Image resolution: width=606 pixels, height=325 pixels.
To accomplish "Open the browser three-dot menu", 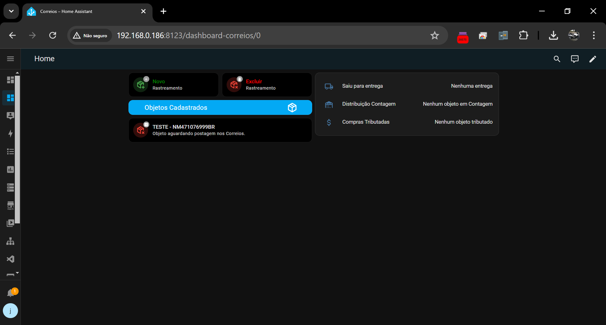I will 594,35.
